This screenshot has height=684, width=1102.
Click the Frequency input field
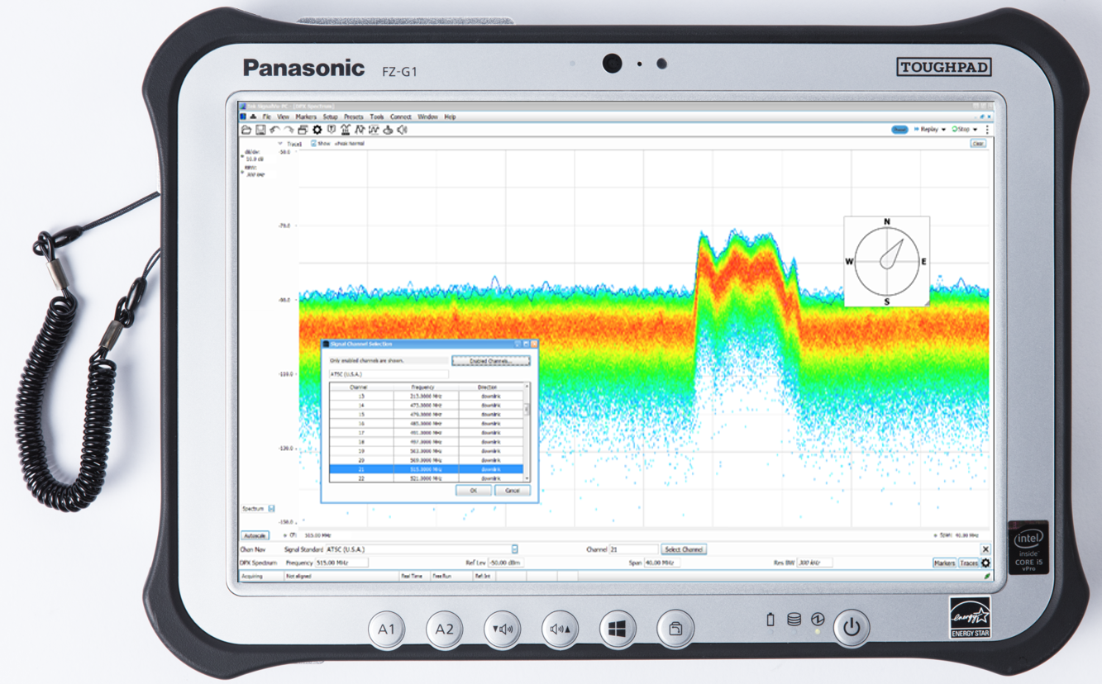tap(341, 563)
